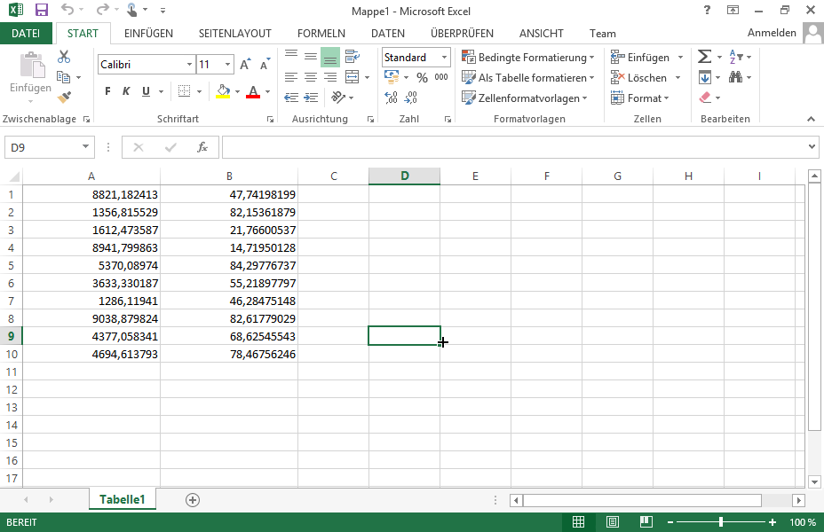Apply percent number format

(422, 78)
